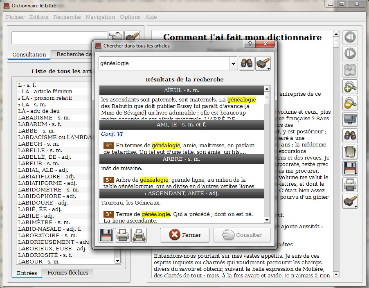
Task: Select the Entrées tab
Action: click(27, 273)
